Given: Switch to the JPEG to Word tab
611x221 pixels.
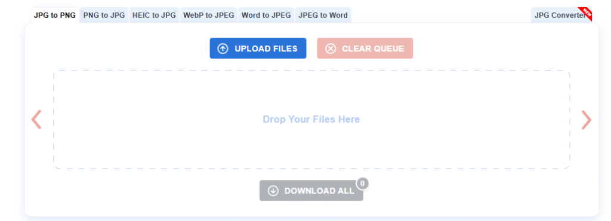Looking at the screenshot, I should (x=323, y=16).
